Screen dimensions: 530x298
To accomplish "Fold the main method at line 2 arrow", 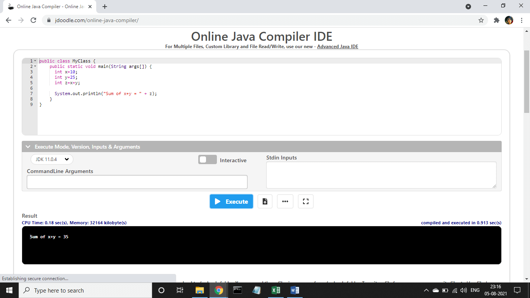I will point(35,66).
